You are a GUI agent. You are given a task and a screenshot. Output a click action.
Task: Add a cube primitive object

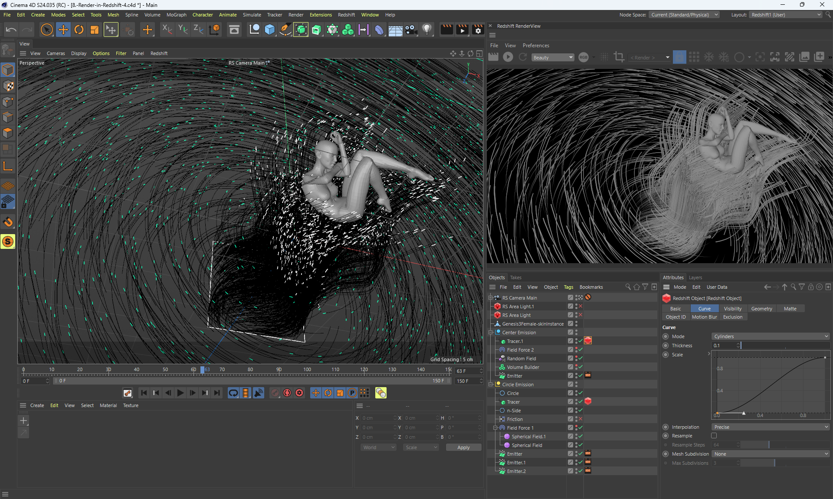click(x=270, y=29)
